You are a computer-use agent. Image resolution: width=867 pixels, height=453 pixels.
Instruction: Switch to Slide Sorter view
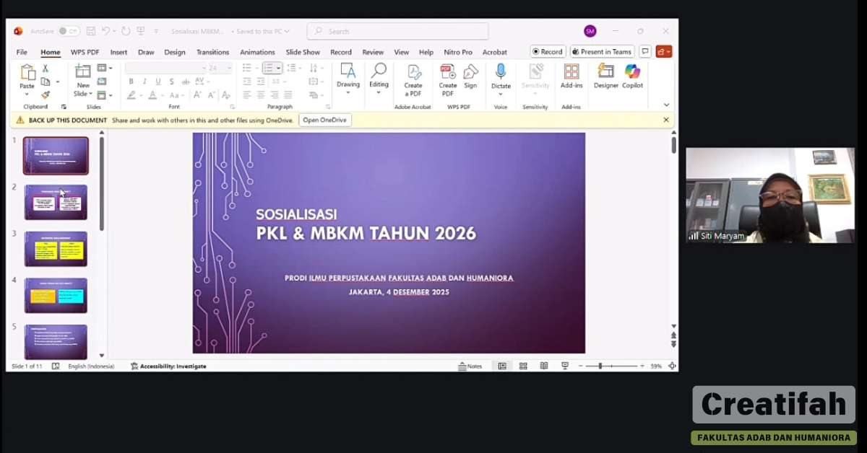click(x=523, y=366)
